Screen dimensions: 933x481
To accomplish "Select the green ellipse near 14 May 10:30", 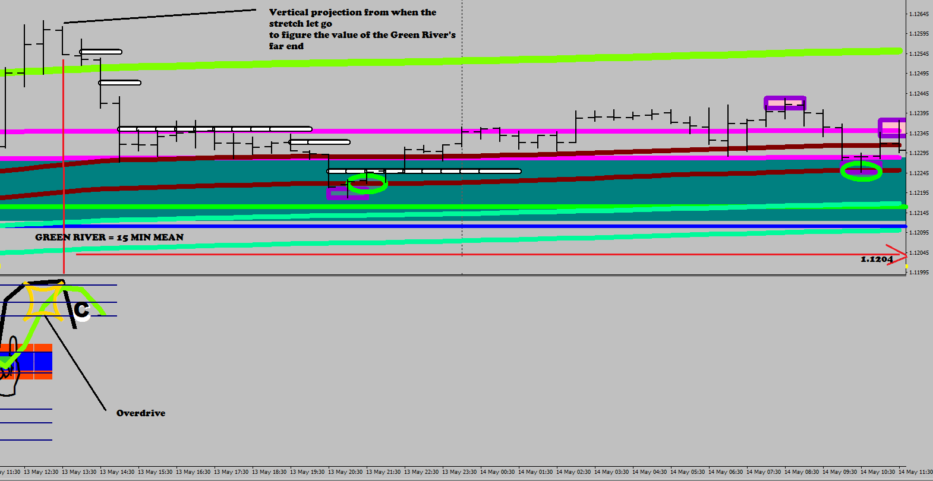I will [x=861, y=172].
